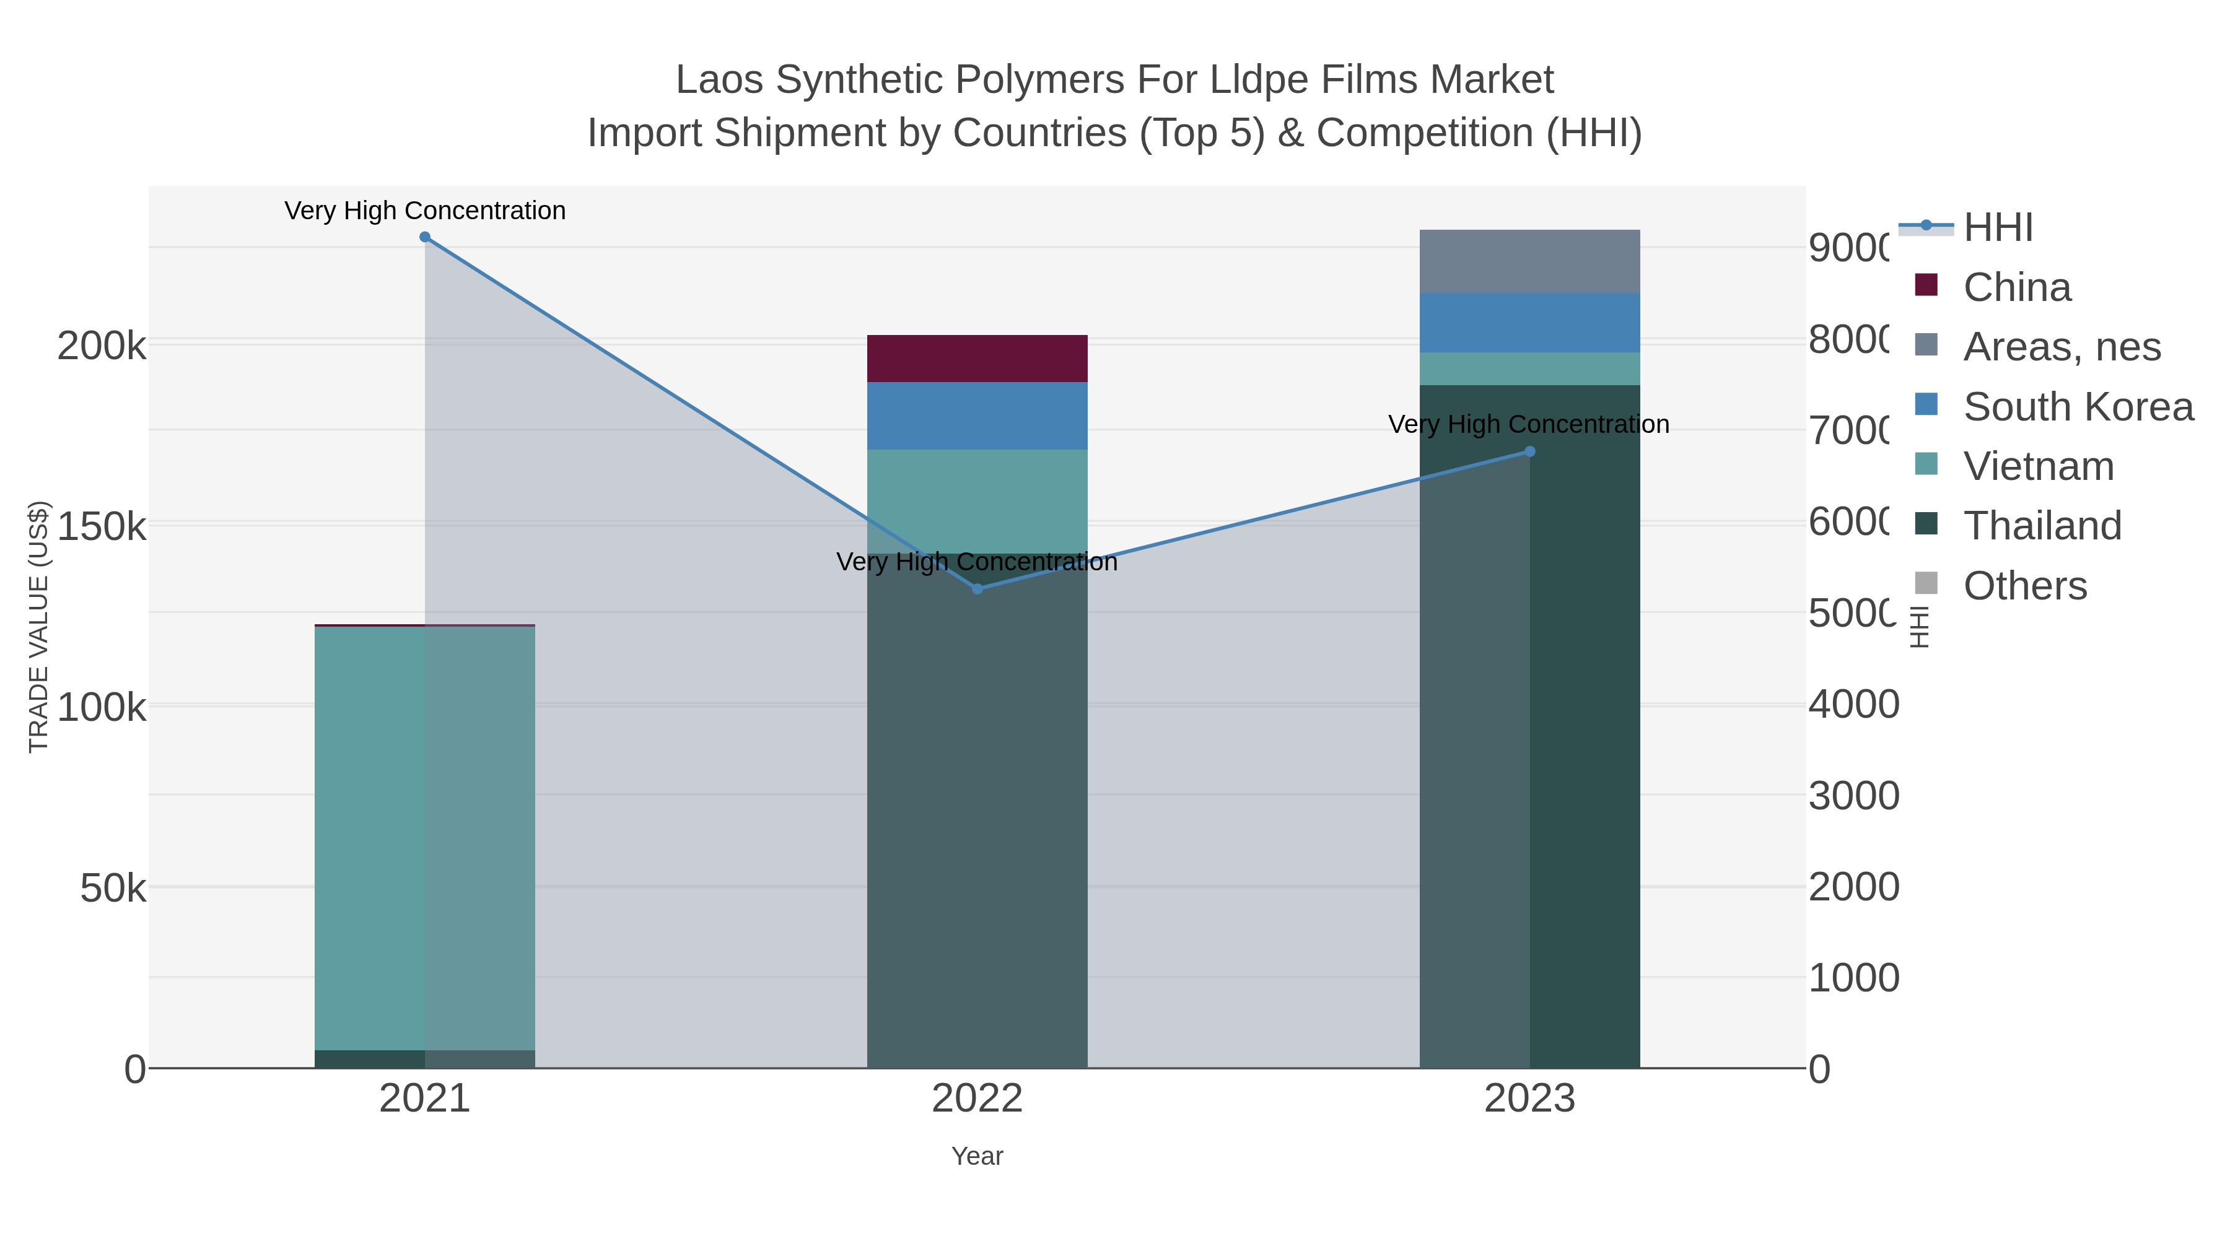This screenshot has width=2230, height=1254.
Task: Click the 2022 Vietnam bar segment
Action: tap(977, 502)
